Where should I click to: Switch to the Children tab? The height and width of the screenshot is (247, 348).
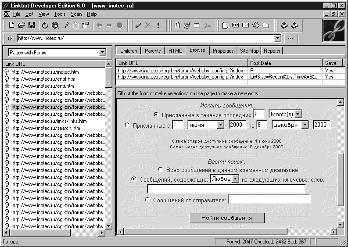[x=129, y=51]
